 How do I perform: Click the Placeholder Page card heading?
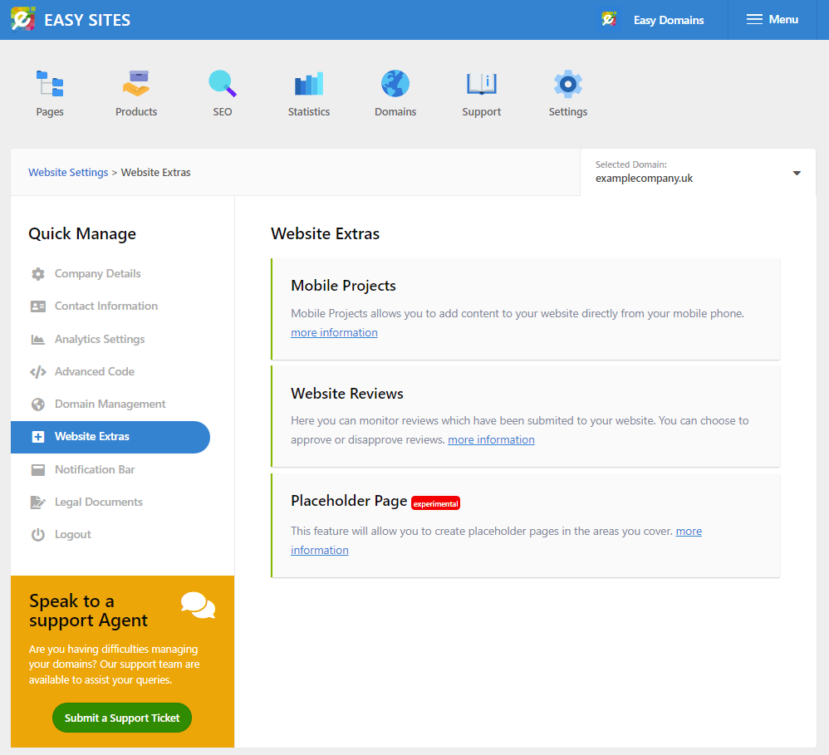pos(349,501)
